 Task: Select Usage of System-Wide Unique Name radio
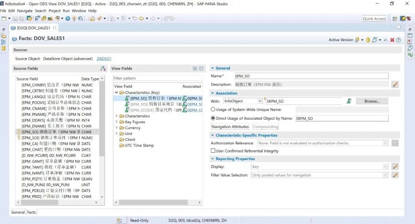tap(213, 109)
